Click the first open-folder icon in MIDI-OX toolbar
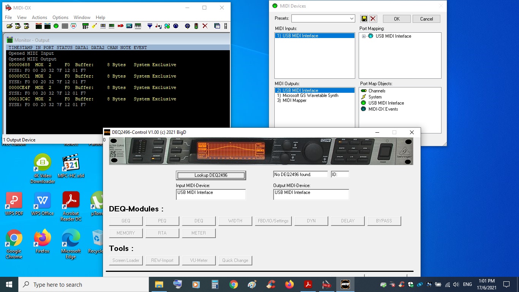This screenshot has height=292, width=519. (9, 26)
